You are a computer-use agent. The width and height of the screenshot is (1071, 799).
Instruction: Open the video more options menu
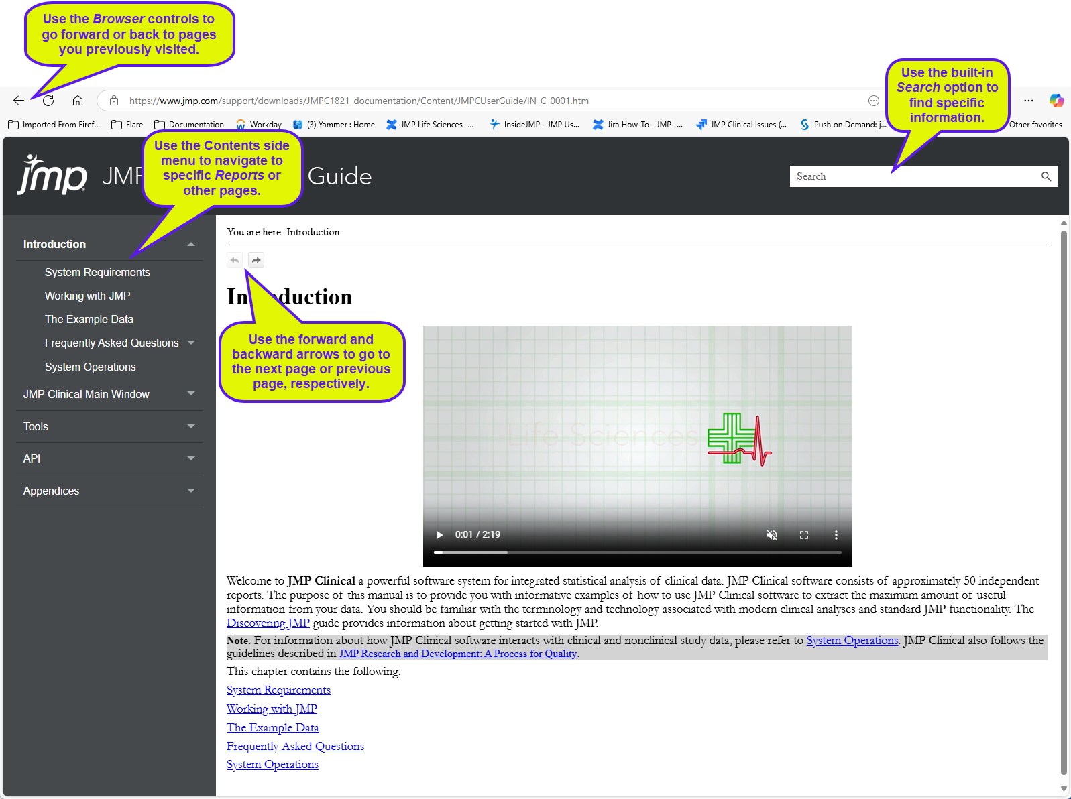click(x=836, y=535)
